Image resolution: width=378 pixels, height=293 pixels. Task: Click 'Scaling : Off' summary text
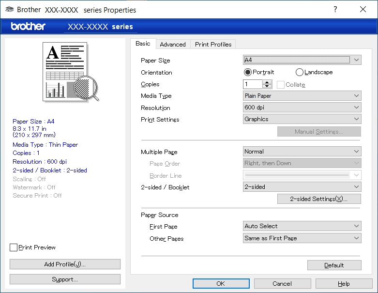[29, 179]
